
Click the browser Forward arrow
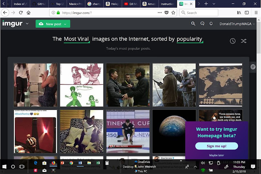[x=13, y=13]
